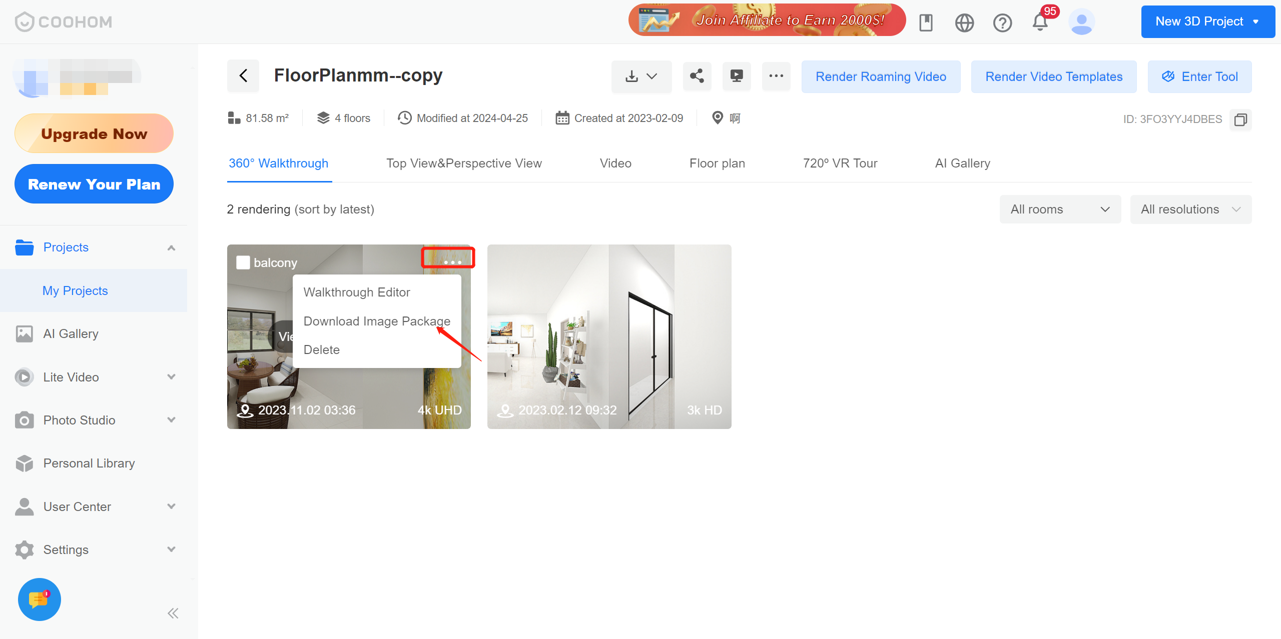Click Render Roaming Video button
The height and width of the screenshot is (639, 1281).
tap(880, 76)
